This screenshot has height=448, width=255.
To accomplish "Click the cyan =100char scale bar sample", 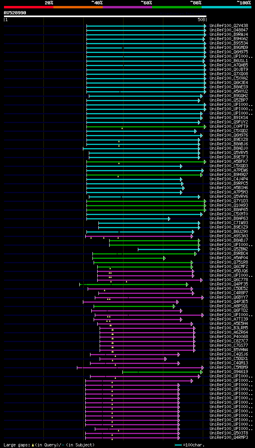I will 178,445.
